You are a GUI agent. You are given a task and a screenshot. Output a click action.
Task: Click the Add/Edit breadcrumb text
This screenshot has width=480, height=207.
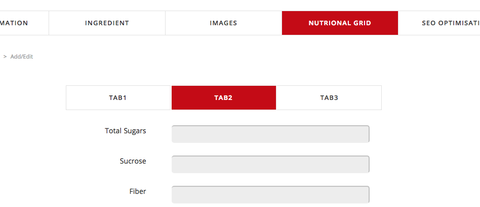click(22, 57)
